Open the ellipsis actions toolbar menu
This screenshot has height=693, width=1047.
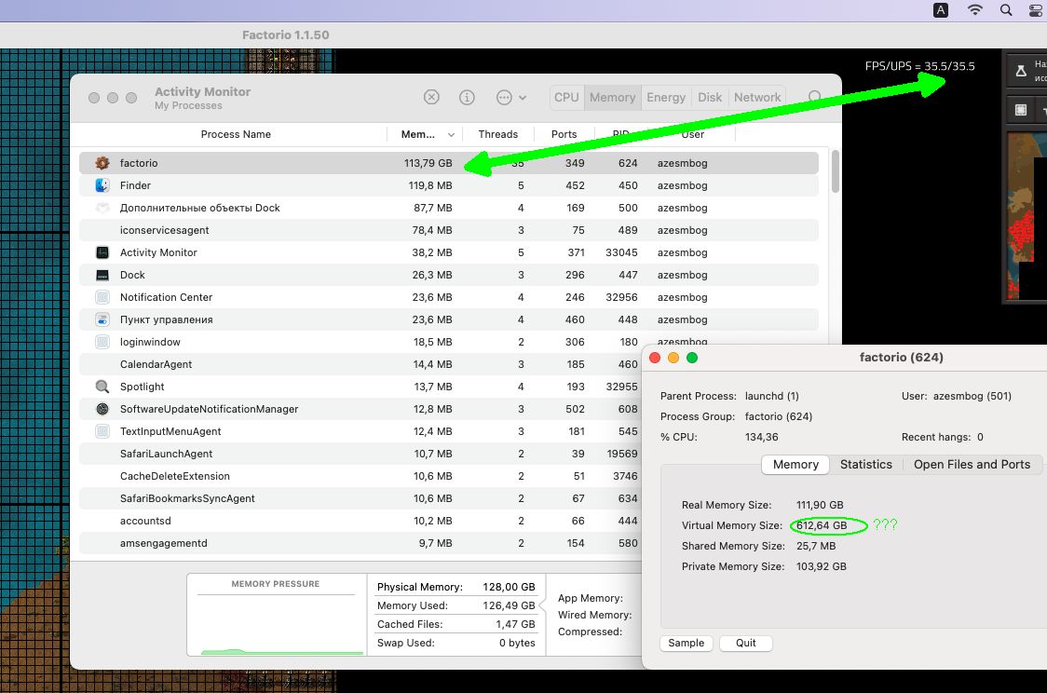(511, 98)
